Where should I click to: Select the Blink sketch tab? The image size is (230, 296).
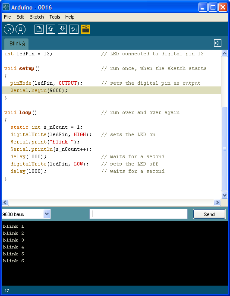click(16, 44)
